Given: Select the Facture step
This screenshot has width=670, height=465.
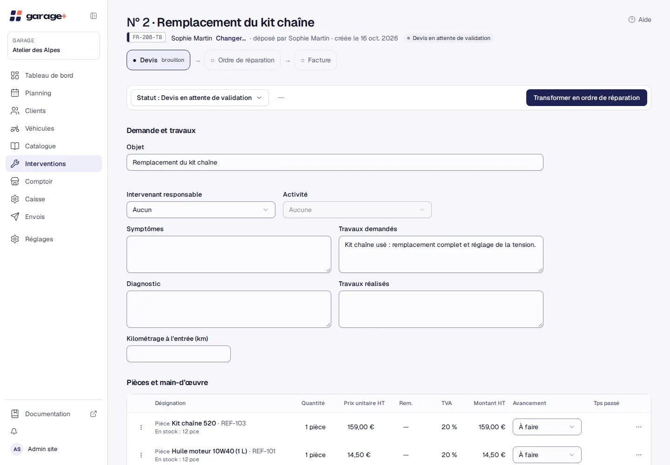Looking at the screenshot, I should pos(315,60).
